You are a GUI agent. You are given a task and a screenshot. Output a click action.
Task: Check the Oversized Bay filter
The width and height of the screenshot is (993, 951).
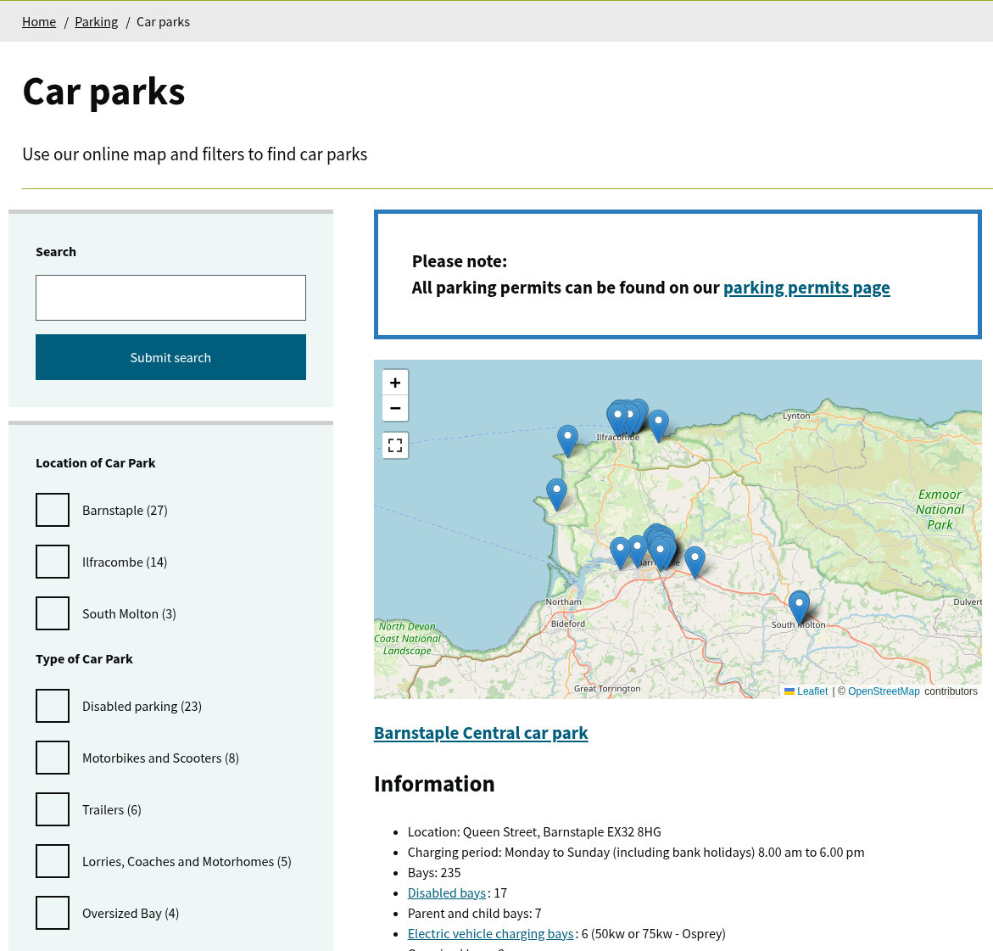click(53, 913)
